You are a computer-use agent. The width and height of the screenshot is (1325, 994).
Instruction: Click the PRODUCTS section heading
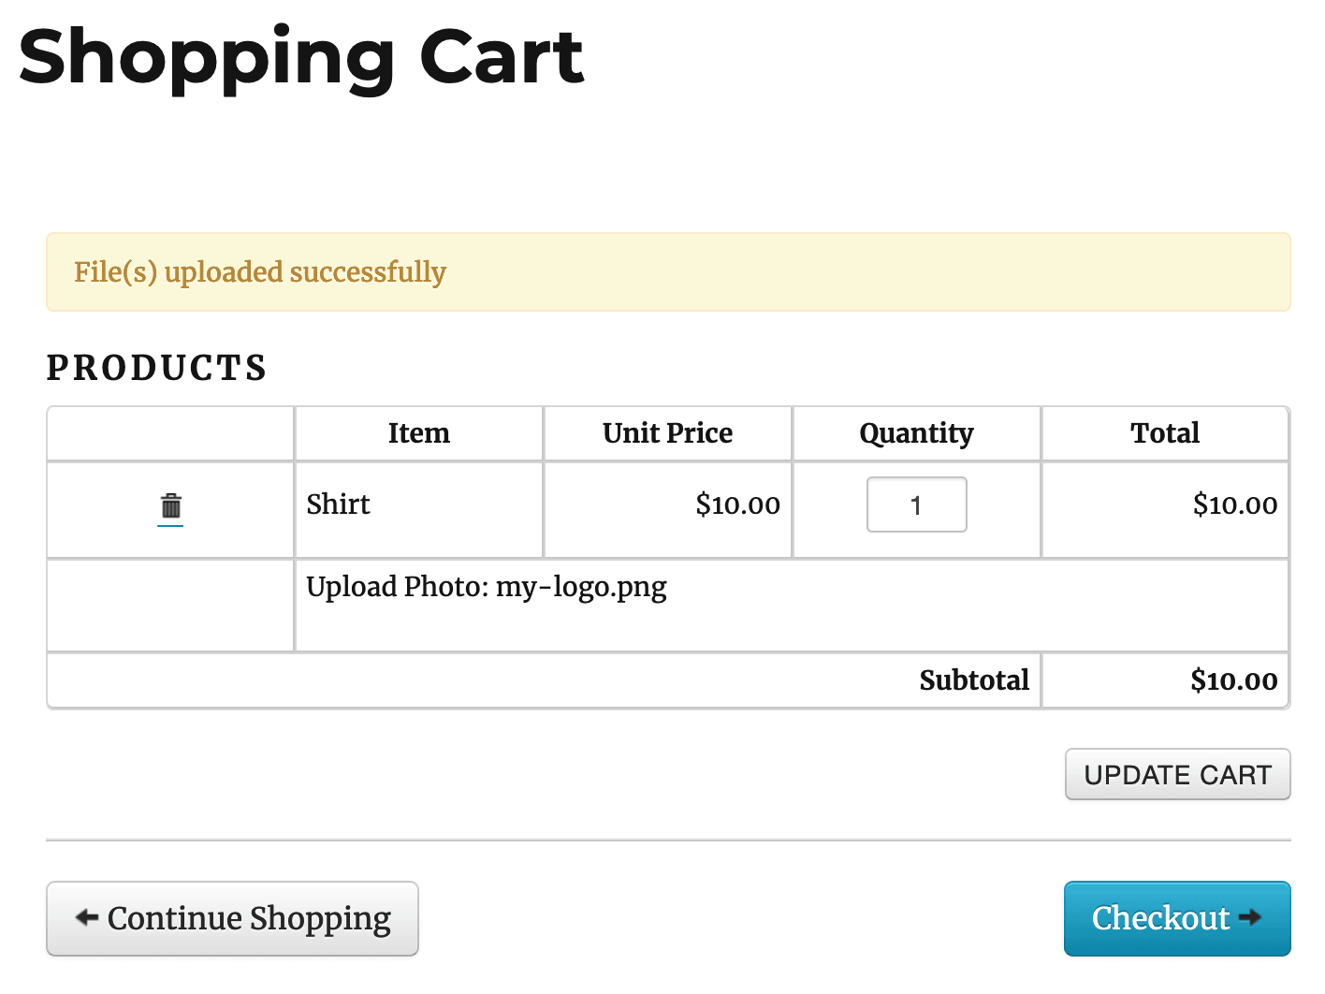(x=157, y=368)
